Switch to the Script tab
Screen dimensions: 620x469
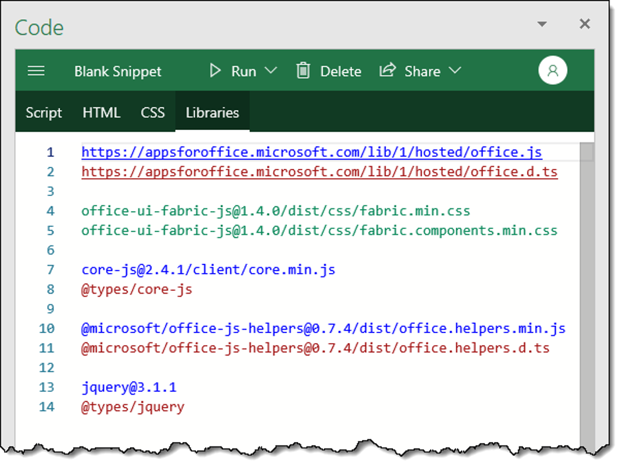tap(44, 113)
